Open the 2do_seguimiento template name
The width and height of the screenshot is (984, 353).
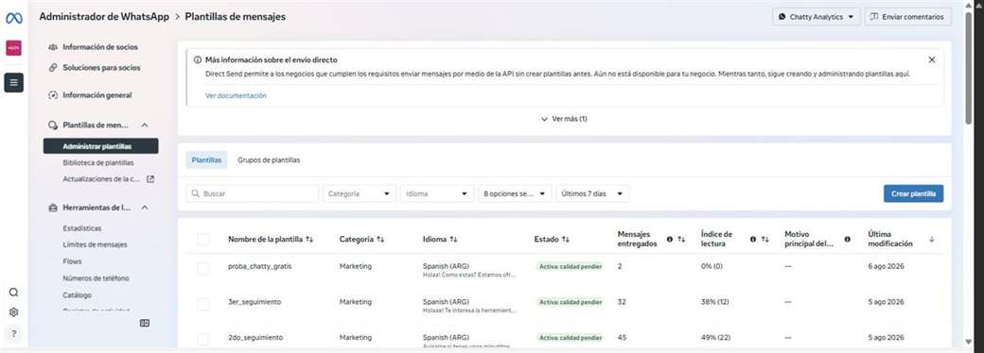(255, 337)
